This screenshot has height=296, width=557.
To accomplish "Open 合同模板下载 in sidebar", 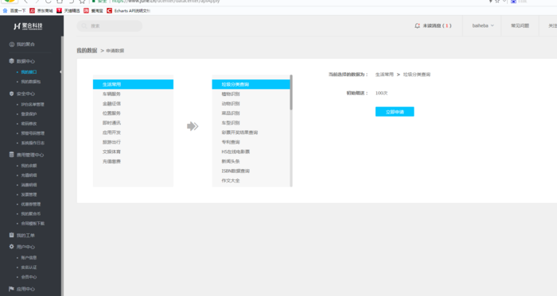I will [33, 224].
